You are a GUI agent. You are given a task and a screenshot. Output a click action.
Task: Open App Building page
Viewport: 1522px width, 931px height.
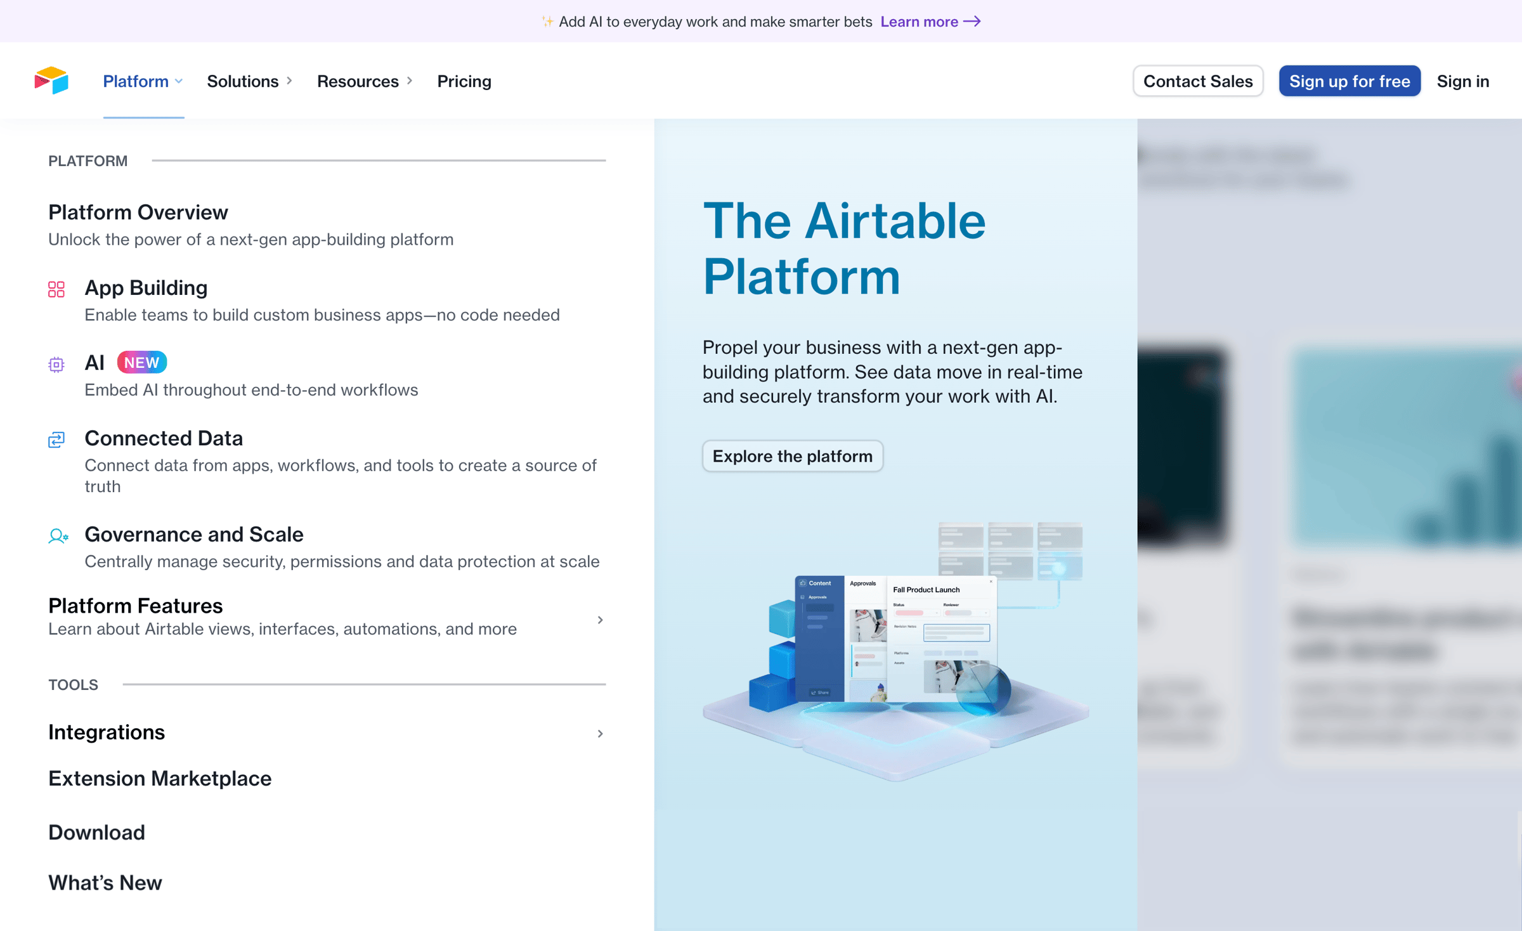click(x=146, y=288)
